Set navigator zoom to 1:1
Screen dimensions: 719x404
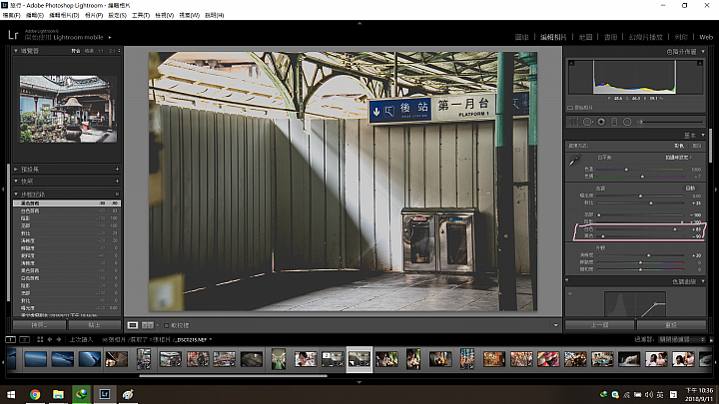tap(101, 51)
